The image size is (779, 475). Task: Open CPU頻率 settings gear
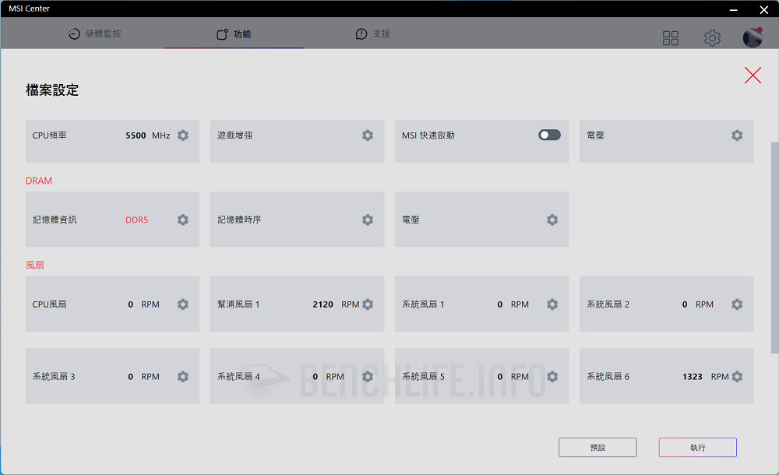coord(183,135)
